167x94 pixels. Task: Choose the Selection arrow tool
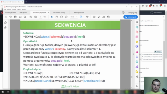[x=52, y=17]
